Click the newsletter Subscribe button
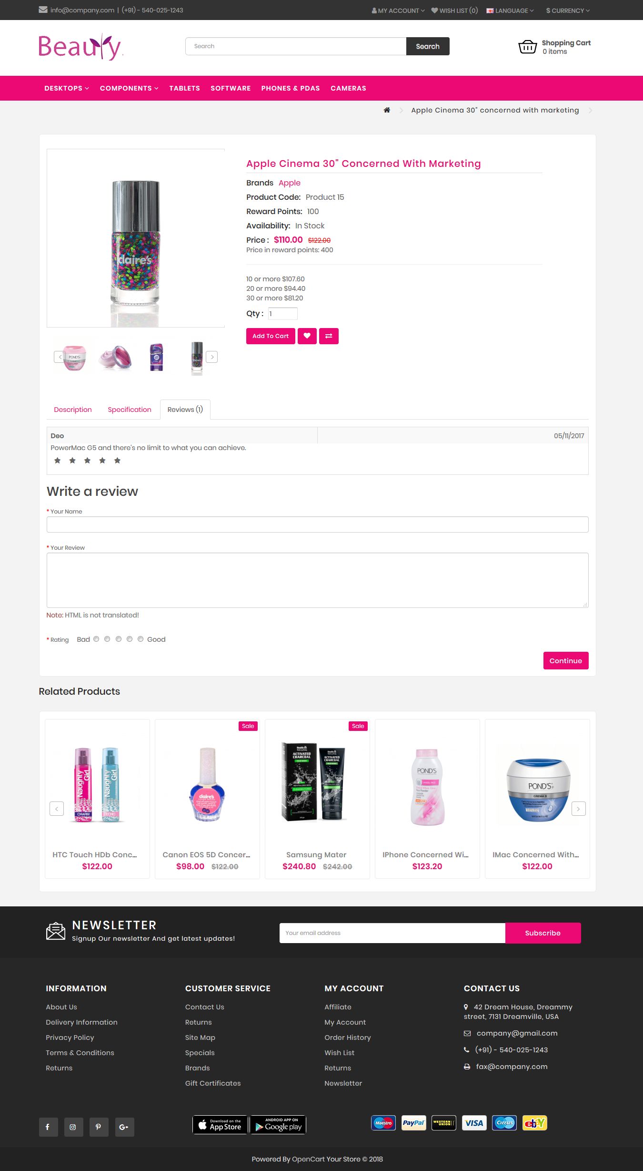The image size is (643, 1171). pos(543,933)
